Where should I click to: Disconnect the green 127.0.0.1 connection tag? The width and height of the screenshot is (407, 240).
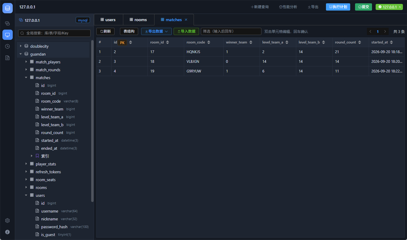pos(400,7)
